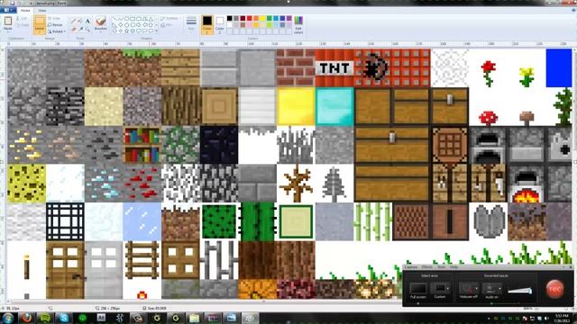577x324 pixels.
Task: Select the Color 1 foreground button
Action: click(207, 24)
